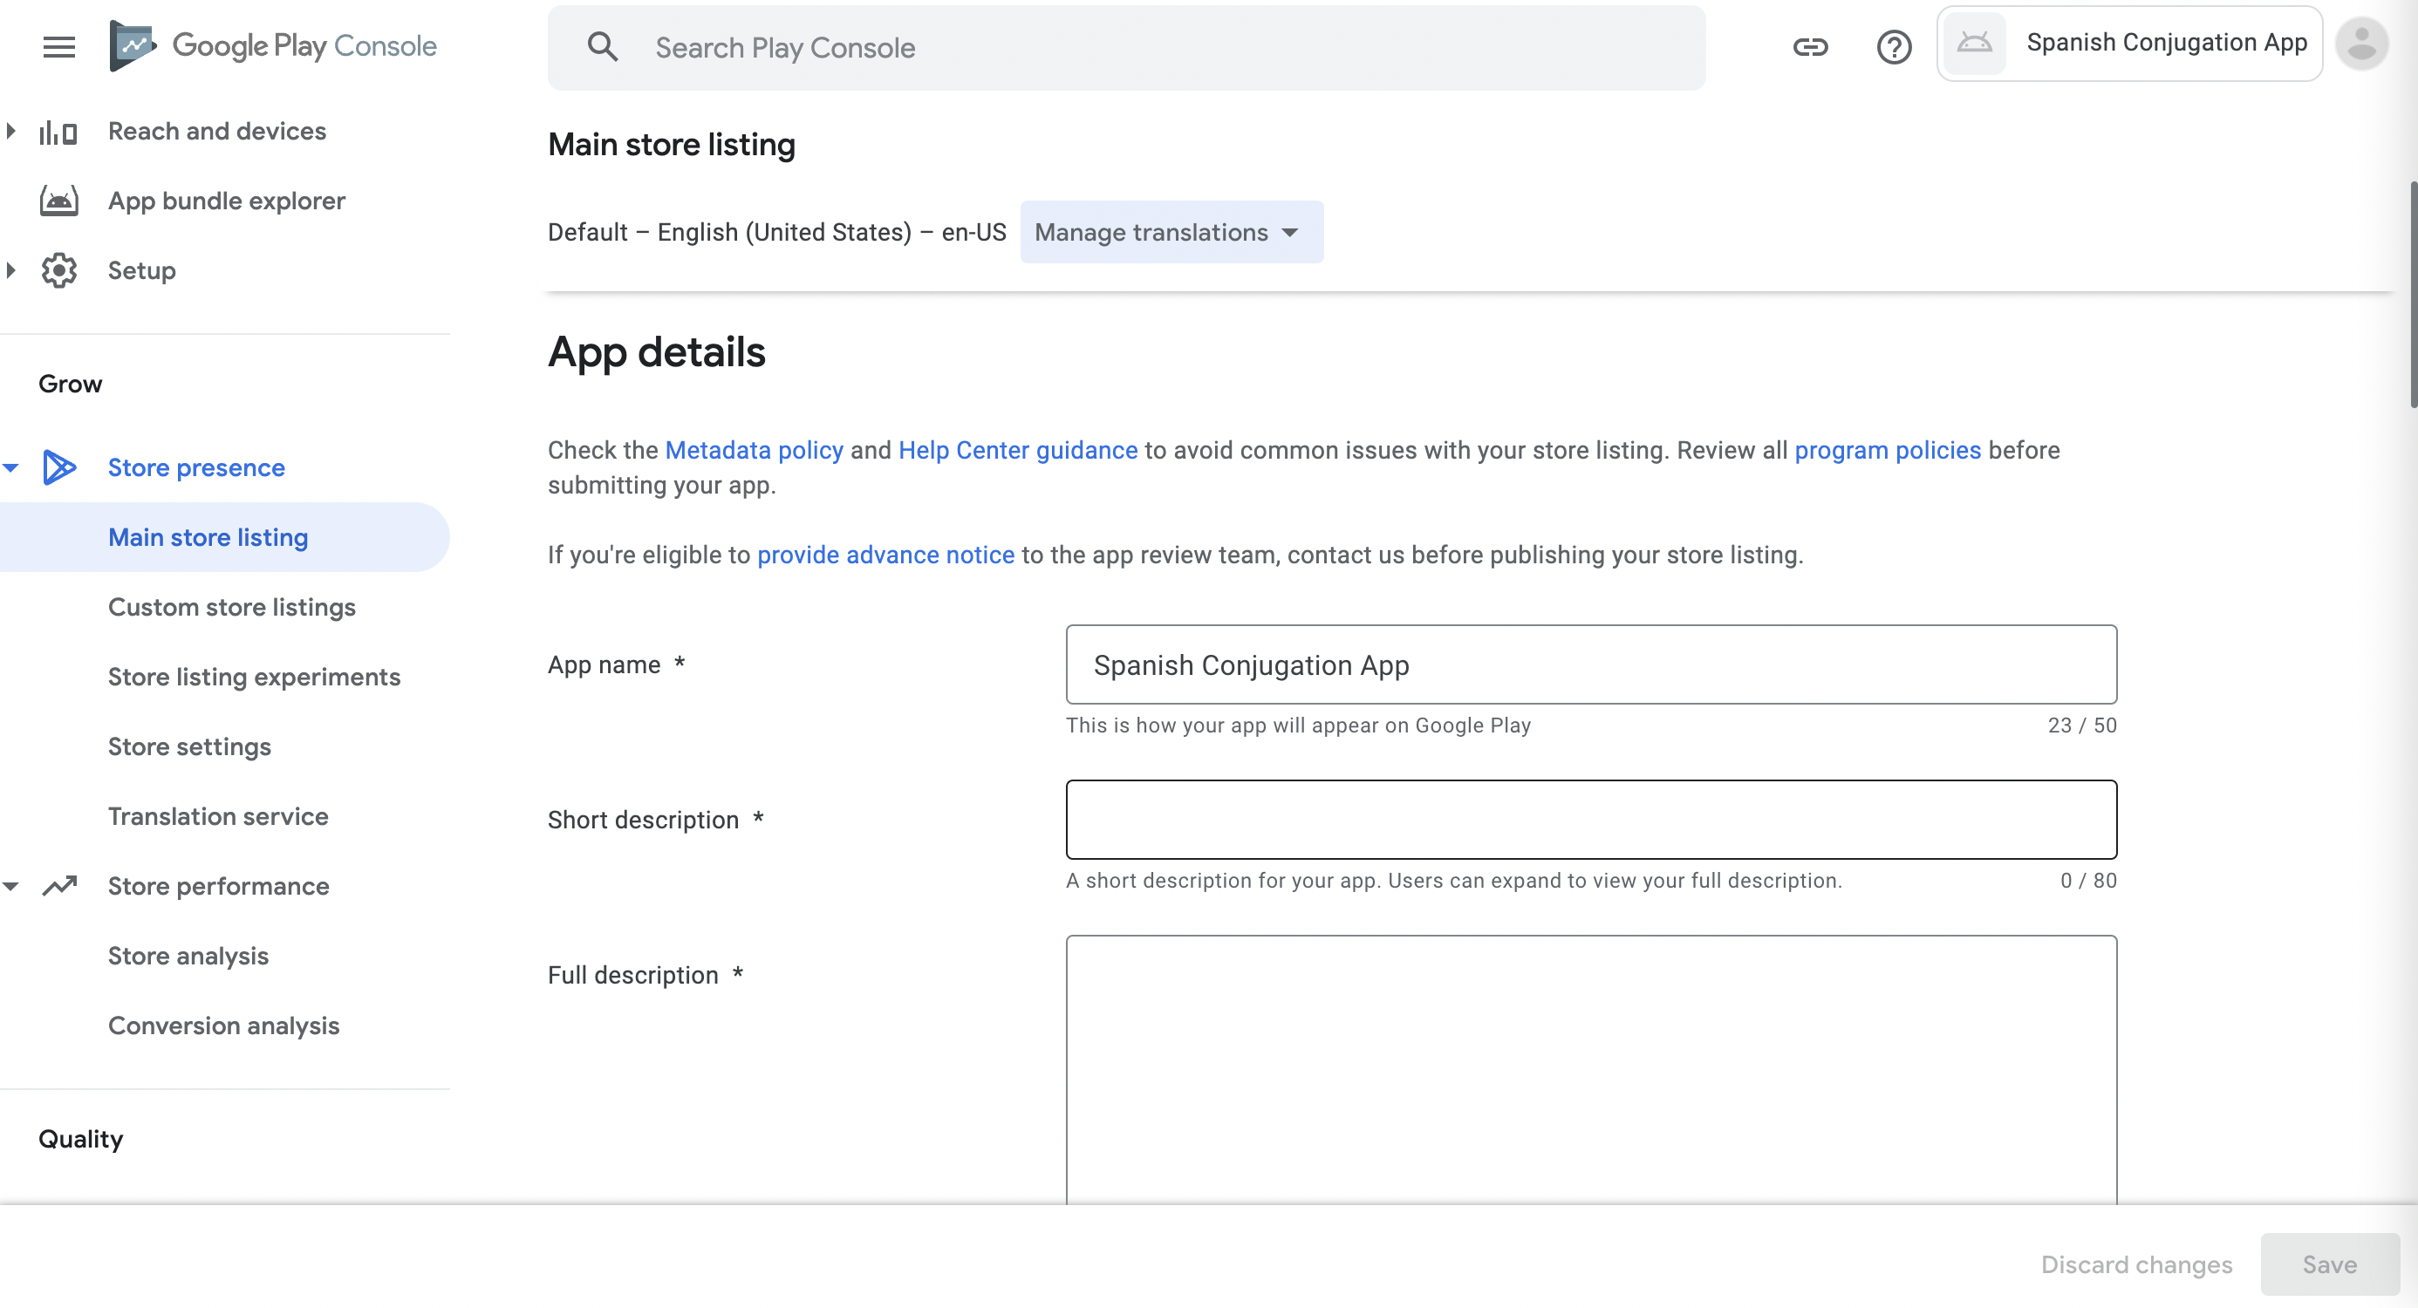
Task: Click the Store presence play icon
Action: (59, 467)
